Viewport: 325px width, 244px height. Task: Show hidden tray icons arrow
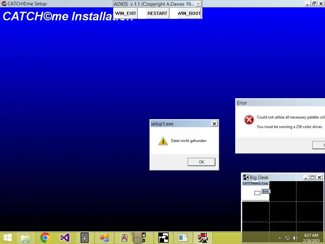pyautogui.click(x=280, y=238)
